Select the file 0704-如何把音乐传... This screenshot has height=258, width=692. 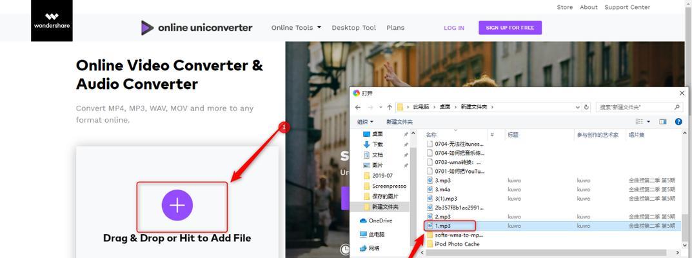(459, 153)
